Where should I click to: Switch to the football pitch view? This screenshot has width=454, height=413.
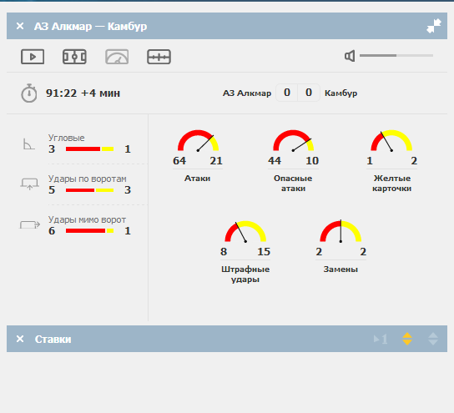pos(74,57)
